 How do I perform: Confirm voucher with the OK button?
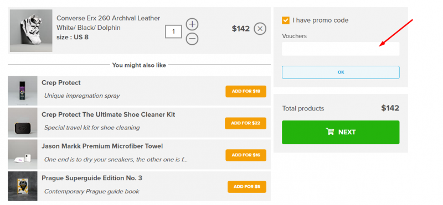pyautogui.click(x=341, y=72)
